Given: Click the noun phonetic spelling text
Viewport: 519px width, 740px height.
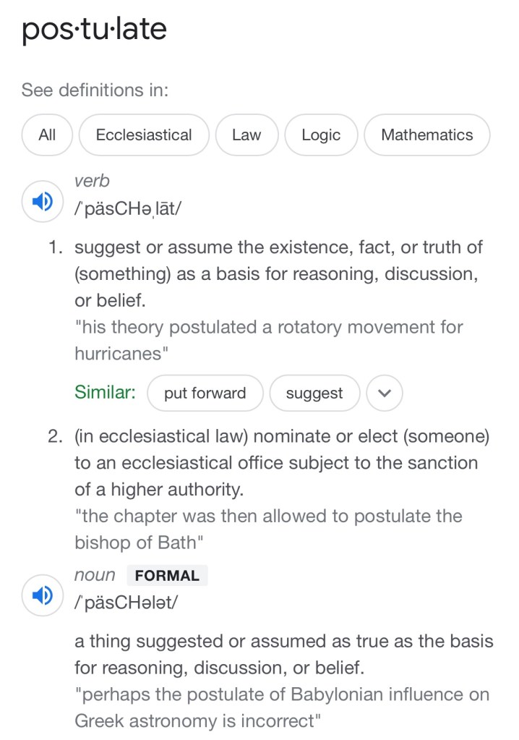Looking at the screenshot, I should [x=125, y=603].
